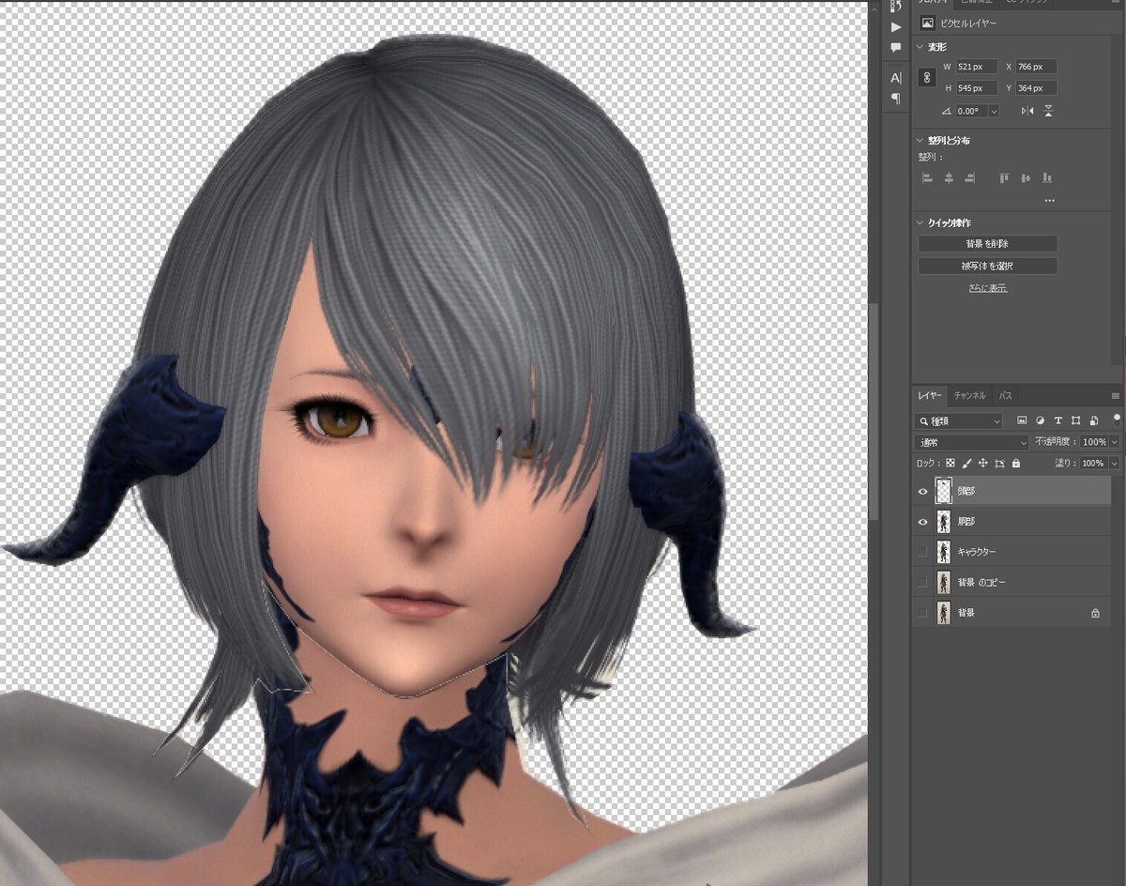Image resolution: width=1126 pixels, height=886 pixels.
Task: Open the Paragraph panel icon
Action: (896, 98)
